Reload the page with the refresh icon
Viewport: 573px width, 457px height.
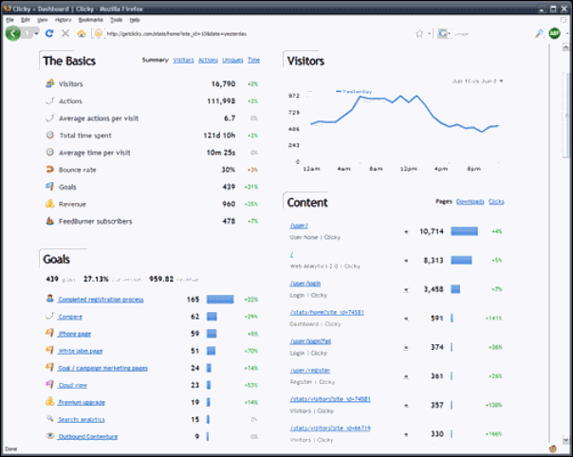[49, 33]
